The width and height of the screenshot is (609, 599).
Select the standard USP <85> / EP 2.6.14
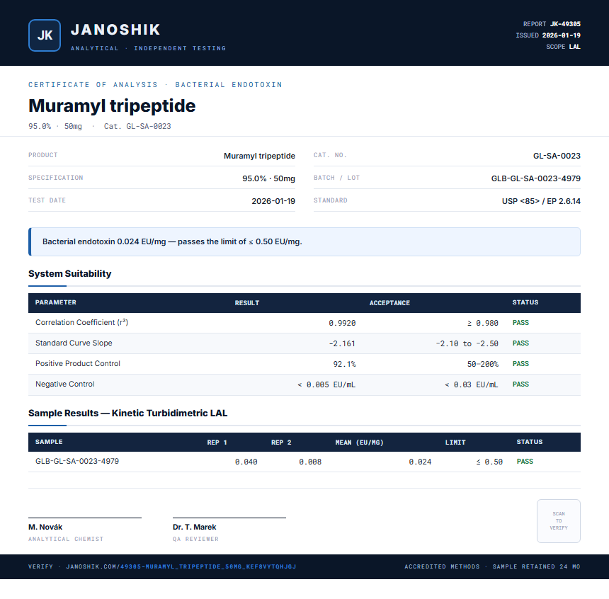pos(542,201)
